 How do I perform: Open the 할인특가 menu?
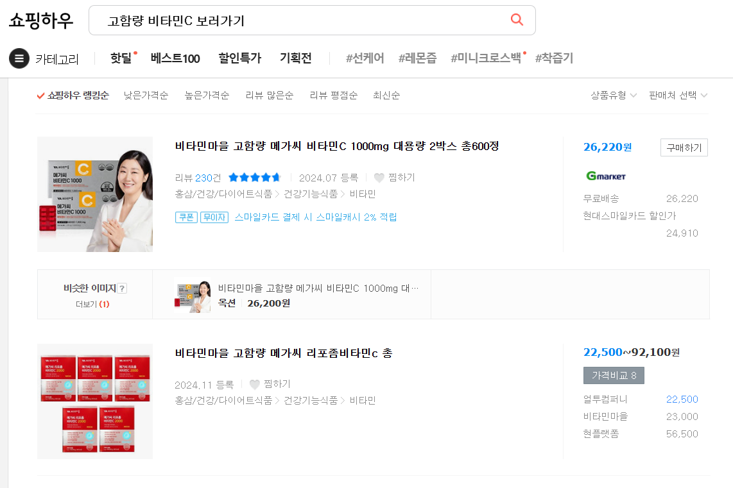tap(240, 58)
